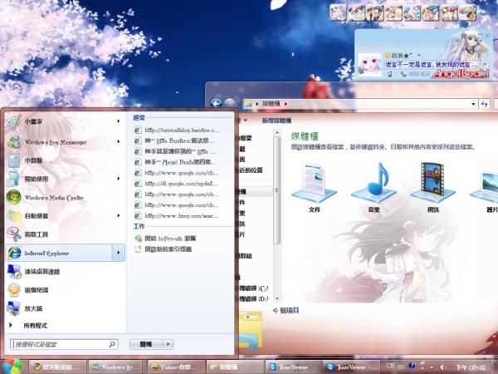This screenshot has width=498, height=374.
Task: Open last anime thumbnail in top dock
Action: pos(467,12)
